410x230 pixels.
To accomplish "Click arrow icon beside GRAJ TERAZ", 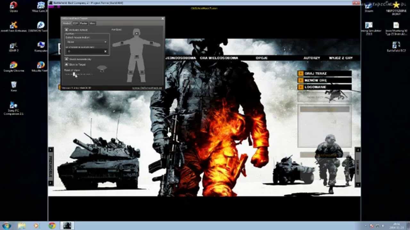I will click(x=300, y=73).
